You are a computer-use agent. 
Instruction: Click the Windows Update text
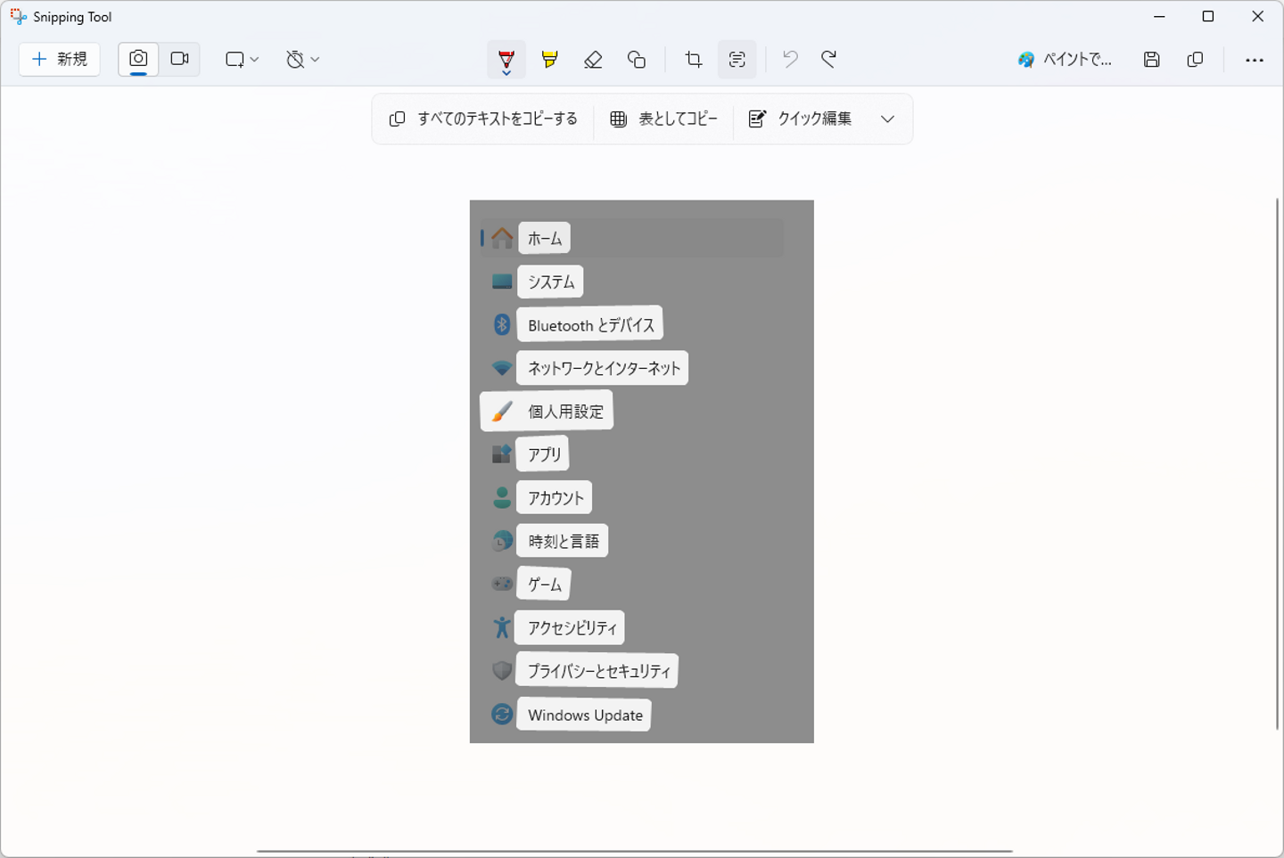585,715
